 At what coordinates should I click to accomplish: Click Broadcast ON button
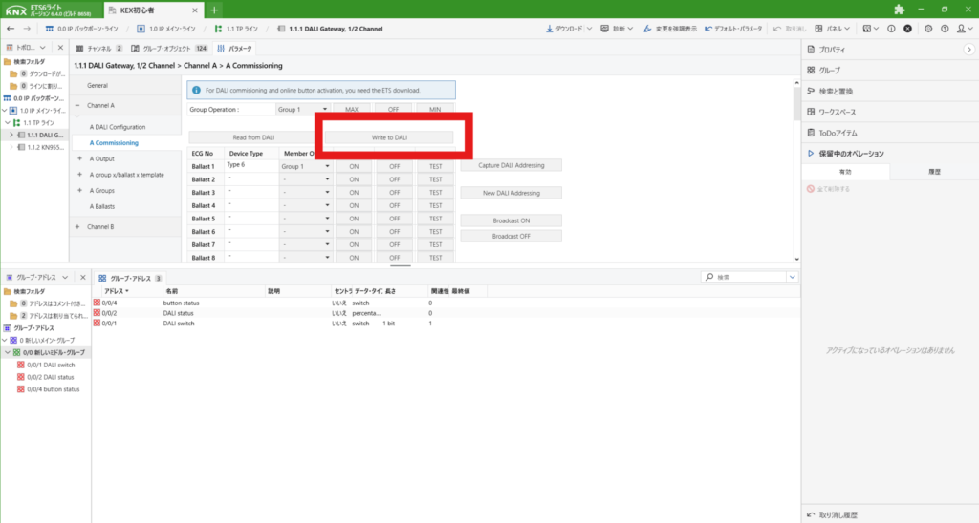(x=511, y=220)
